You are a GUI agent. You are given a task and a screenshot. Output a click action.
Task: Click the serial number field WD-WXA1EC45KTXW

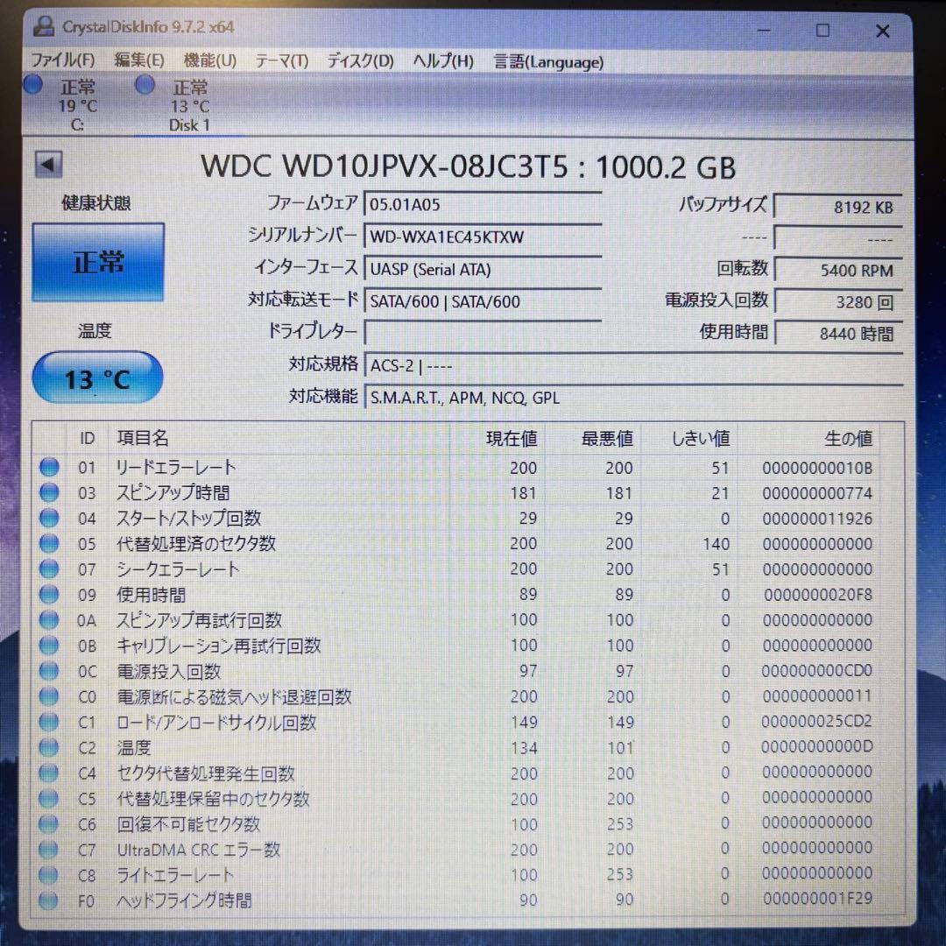(x=482, y=236)
